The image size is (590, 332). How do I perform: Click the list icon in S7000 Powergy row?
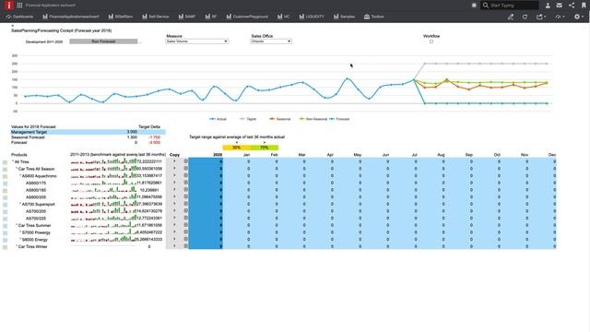click(185, 232)
